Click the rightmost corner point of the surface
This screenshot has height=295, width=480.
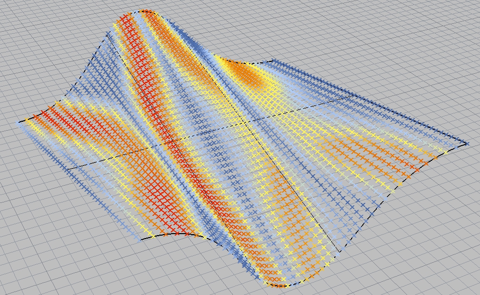pyautogui.click(x=466, y=144)
